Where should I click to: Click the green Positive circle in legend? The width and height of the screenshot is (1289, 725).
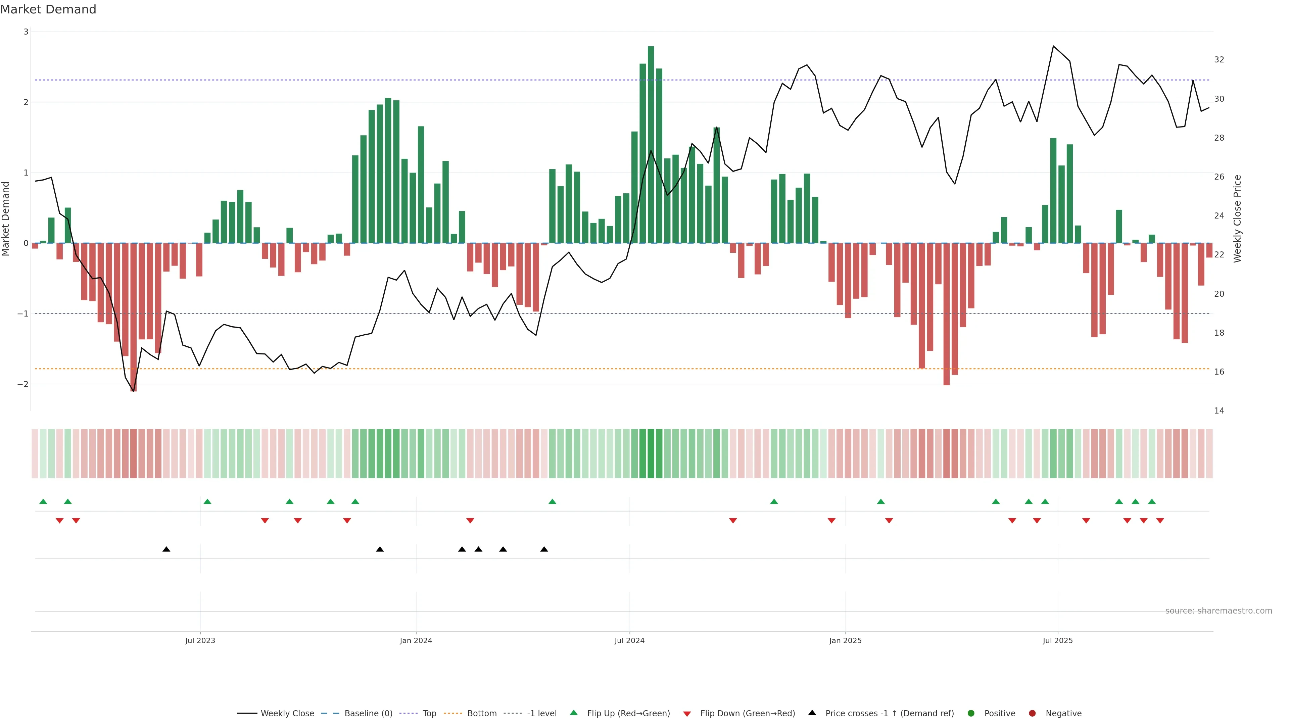(x=971, y=714)
